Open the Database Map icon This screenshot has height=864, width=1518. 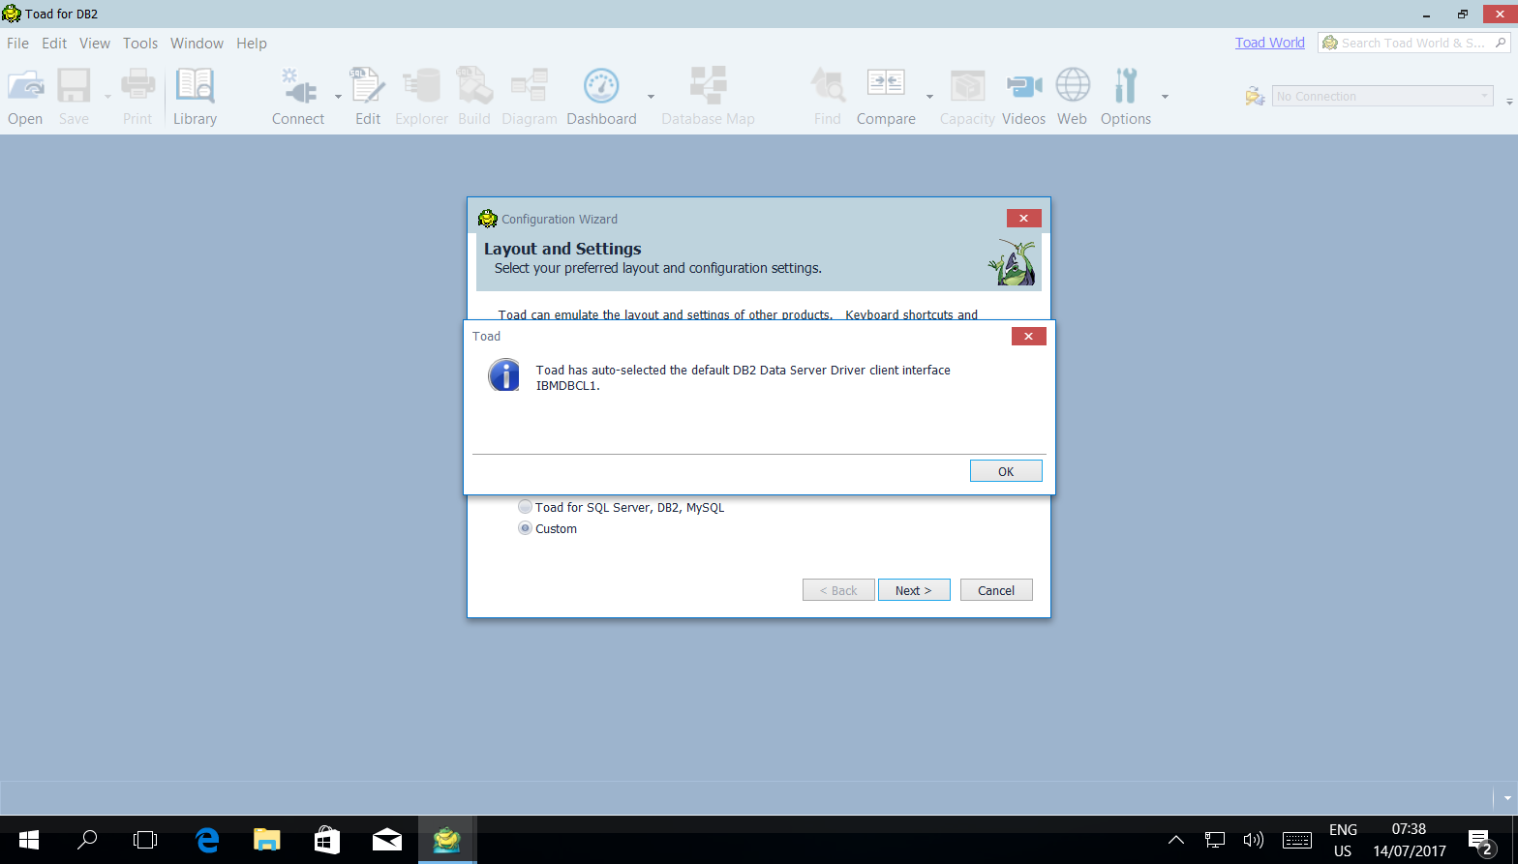pos(708,86)
